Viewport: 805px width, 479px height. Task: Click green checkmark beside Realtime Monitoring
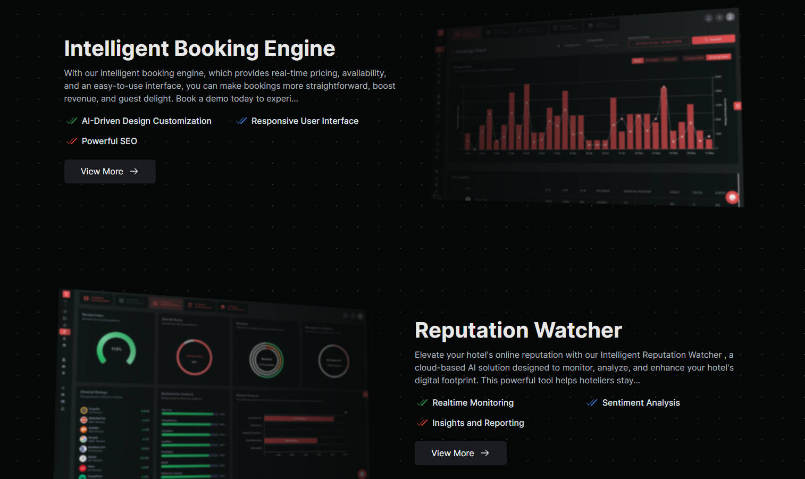click(422, 403)
